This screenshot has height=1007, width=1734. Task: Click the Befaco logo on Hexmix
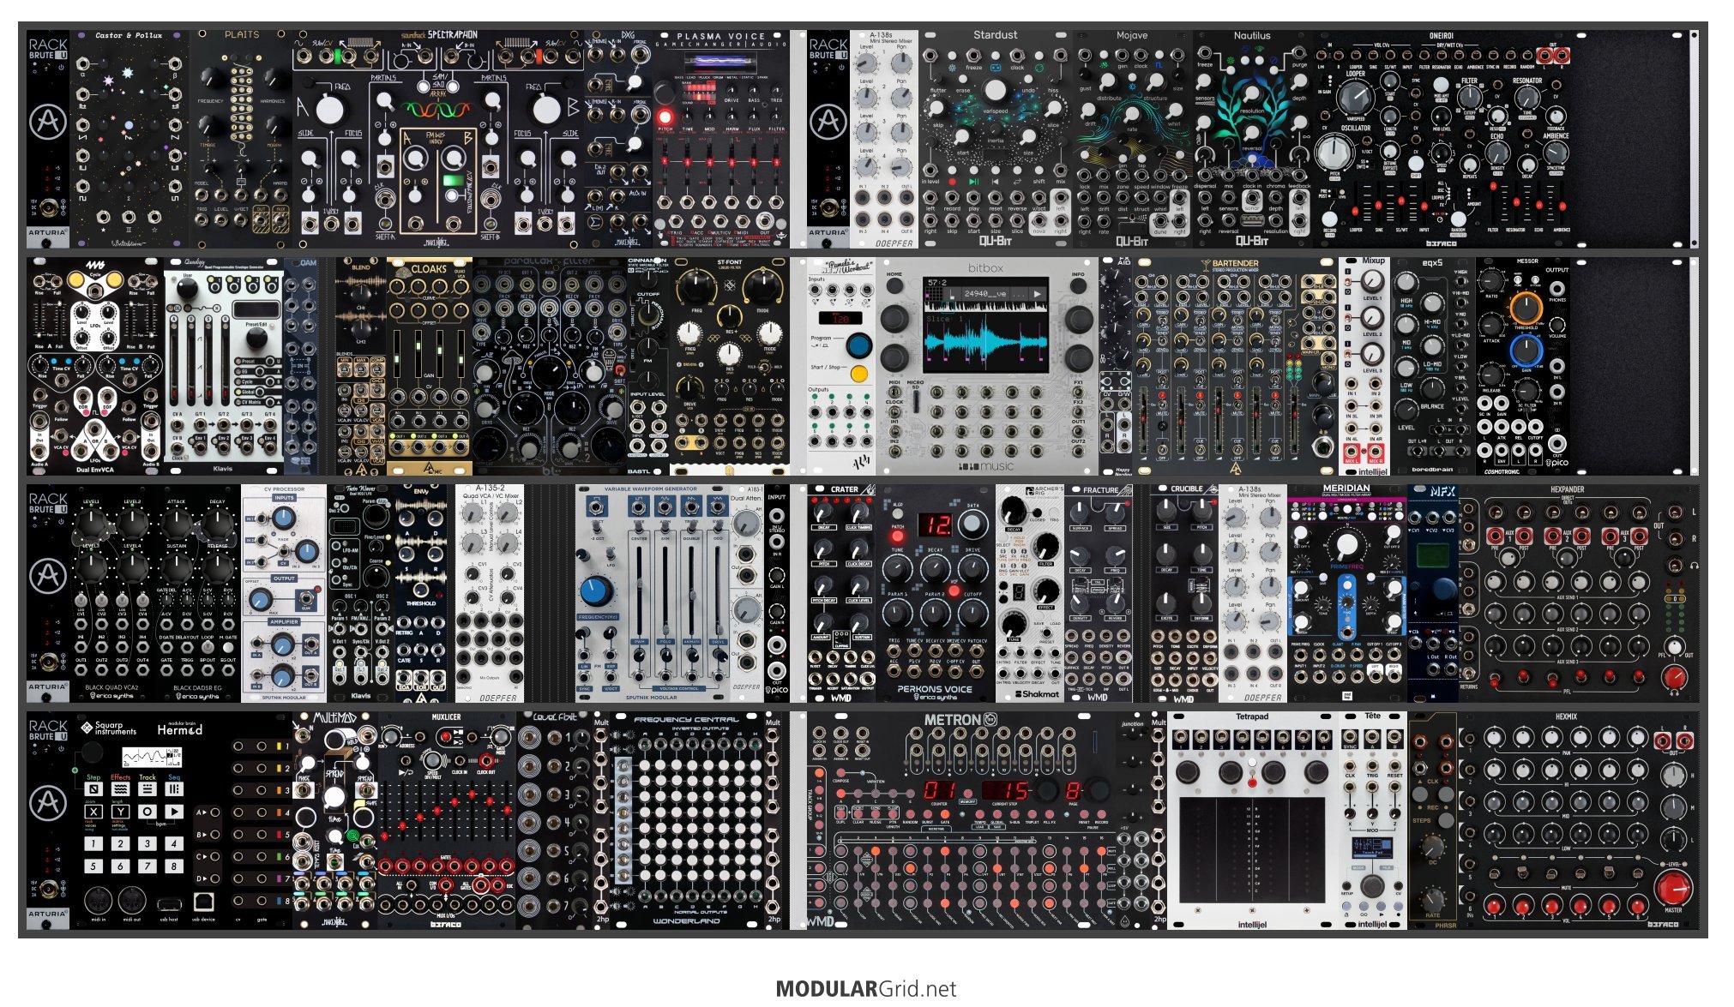pos(1664,924)
